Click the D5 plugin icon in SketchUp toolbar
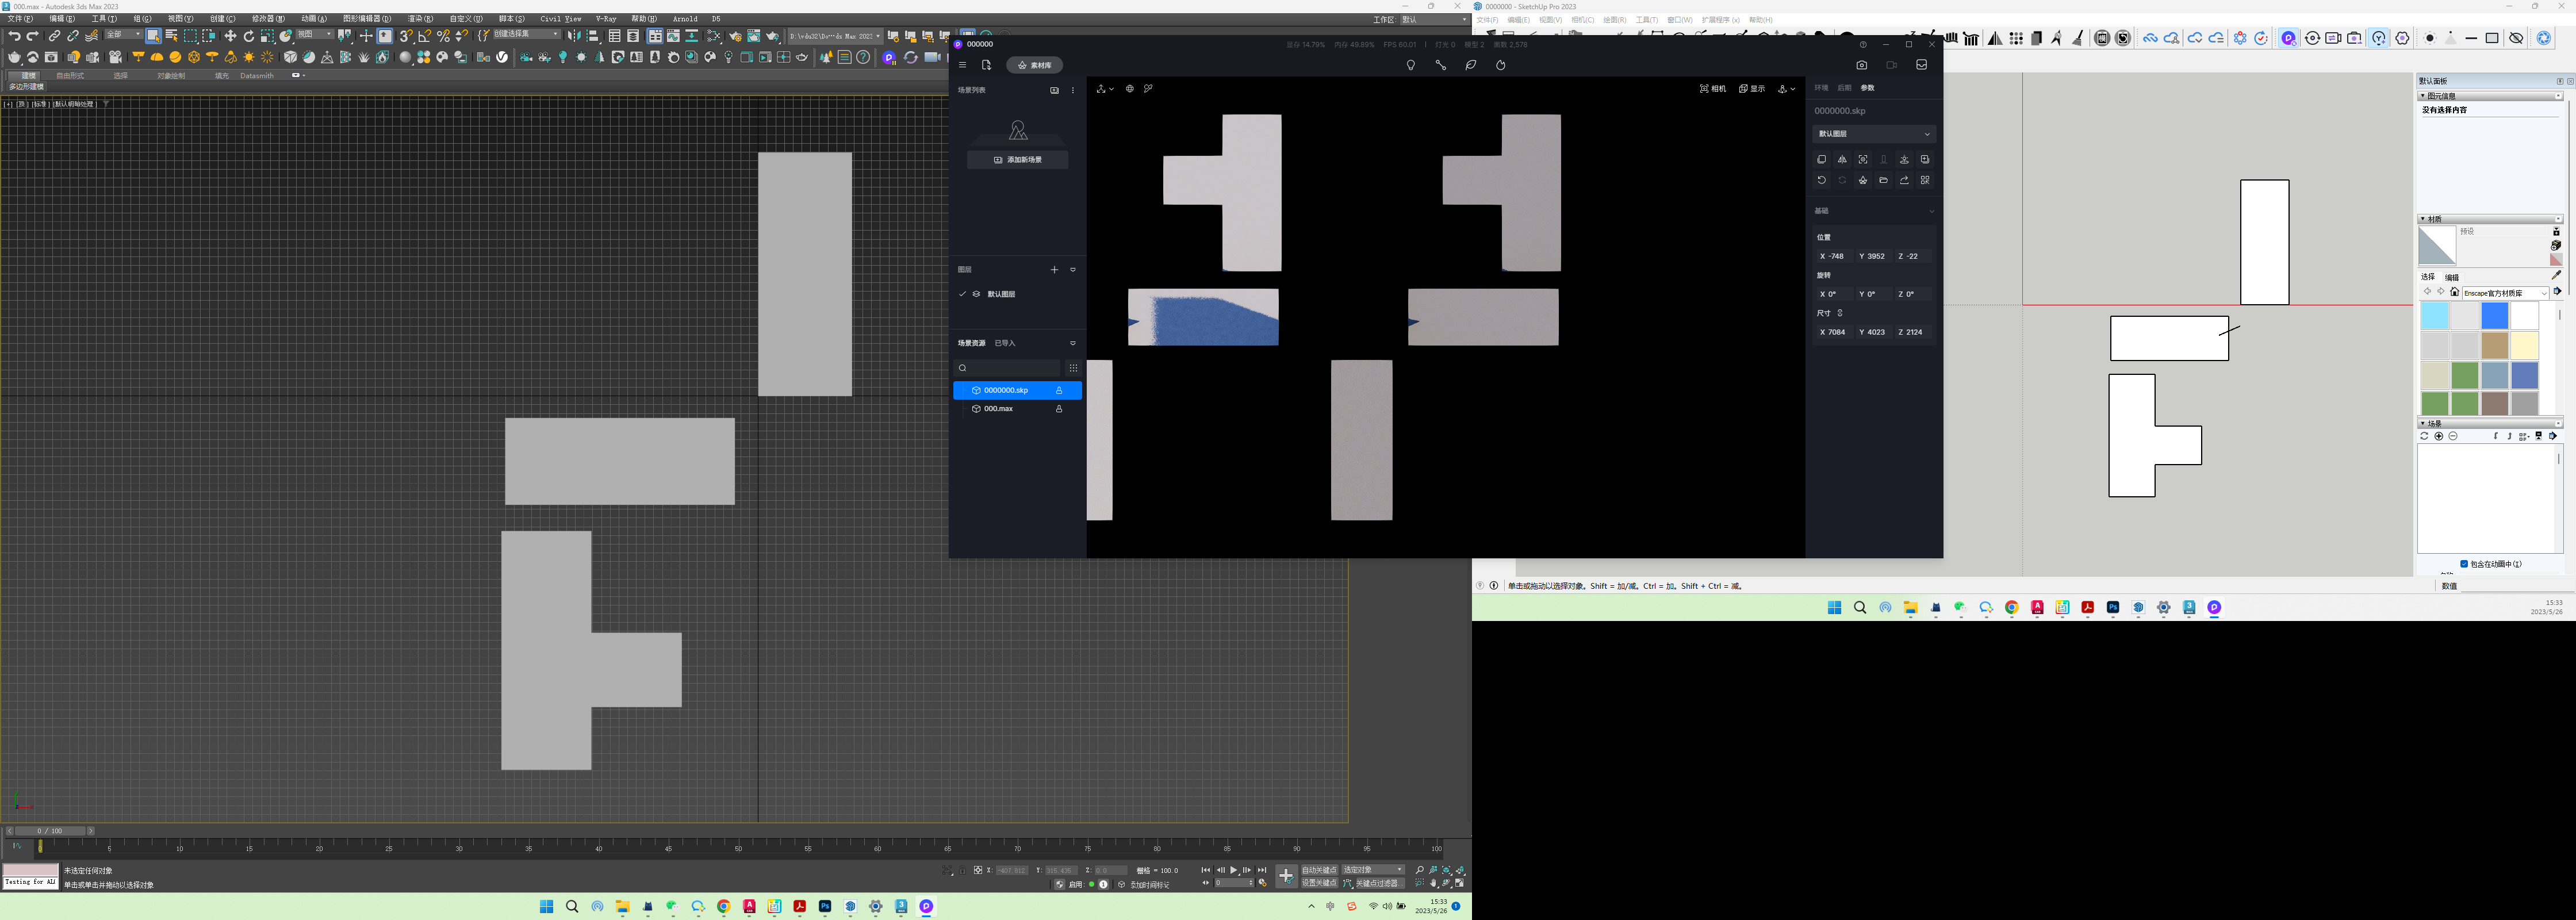 [x=2289, y=38]
